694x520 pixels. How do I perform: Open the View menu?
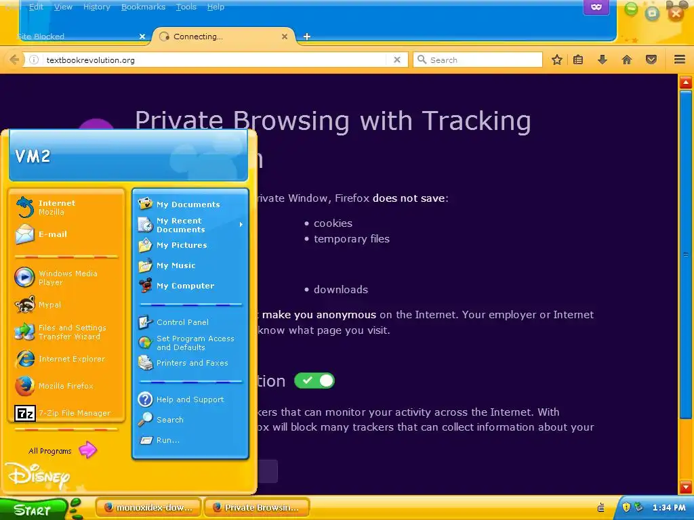pos(63,7)
